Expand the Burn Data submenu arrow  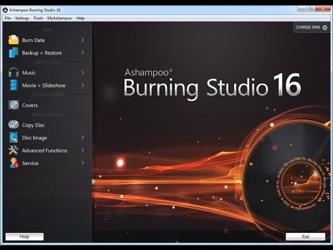pyautogui.click(x=83, y=40)
